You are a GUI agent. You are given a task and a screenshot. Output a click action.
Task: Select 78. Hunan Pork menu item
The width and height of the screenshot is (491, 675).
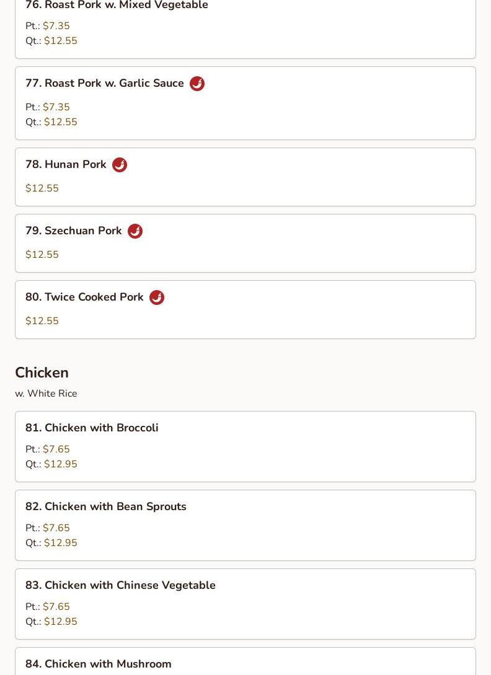(66, 165)
